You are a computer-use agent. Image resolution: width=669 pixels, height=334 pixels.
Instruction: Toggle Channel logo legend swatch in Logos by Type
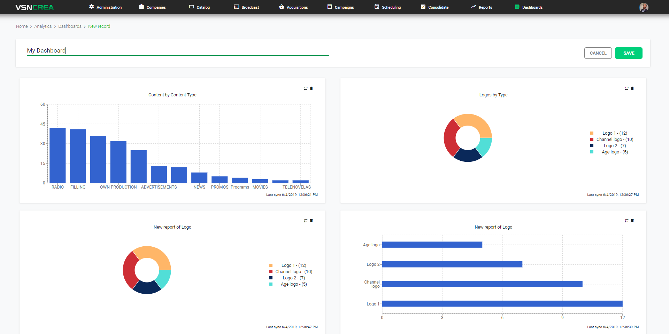coord(592,140)
